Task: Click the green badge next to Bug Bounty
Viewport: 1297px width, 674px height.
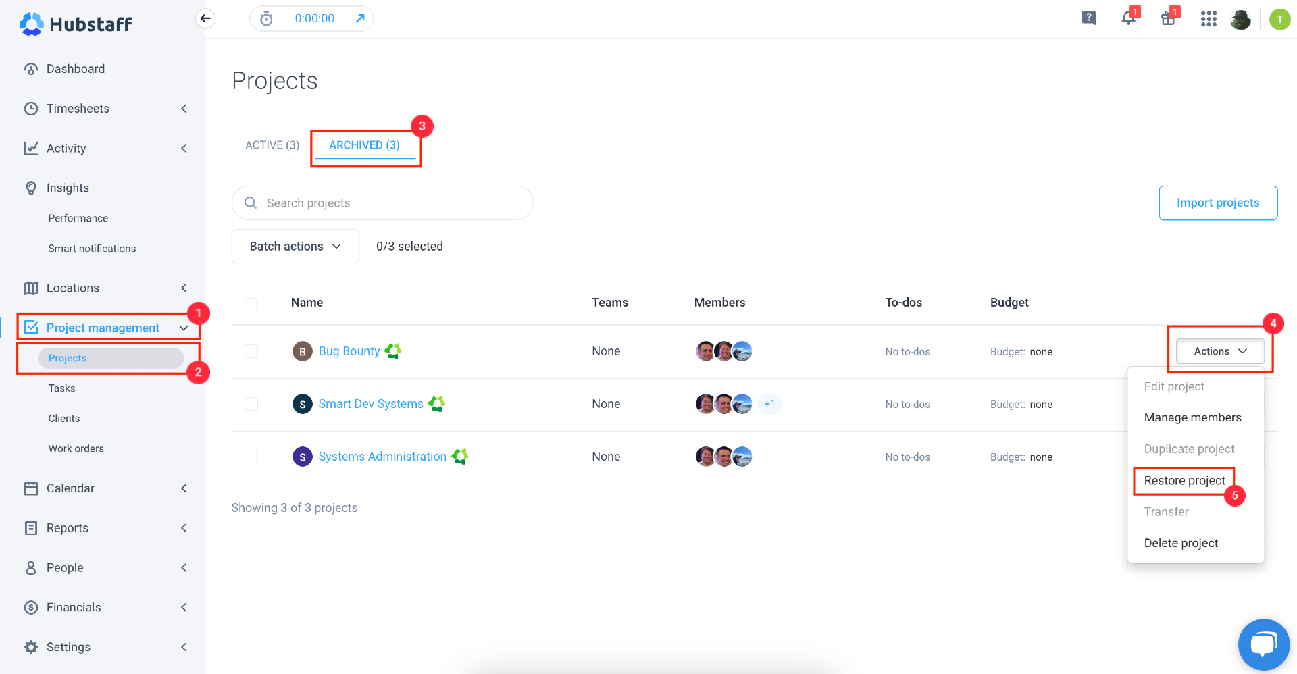Action: tap(393, 351)
